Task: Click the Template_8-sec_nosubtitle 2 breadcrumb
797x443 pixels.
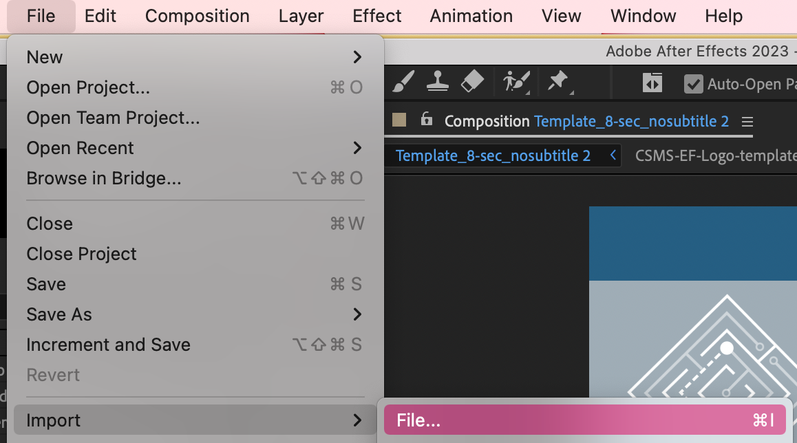Action: pos(493,155)
